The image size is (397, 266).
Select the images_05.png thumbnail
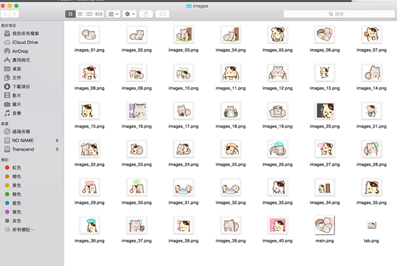click(277, 34)
